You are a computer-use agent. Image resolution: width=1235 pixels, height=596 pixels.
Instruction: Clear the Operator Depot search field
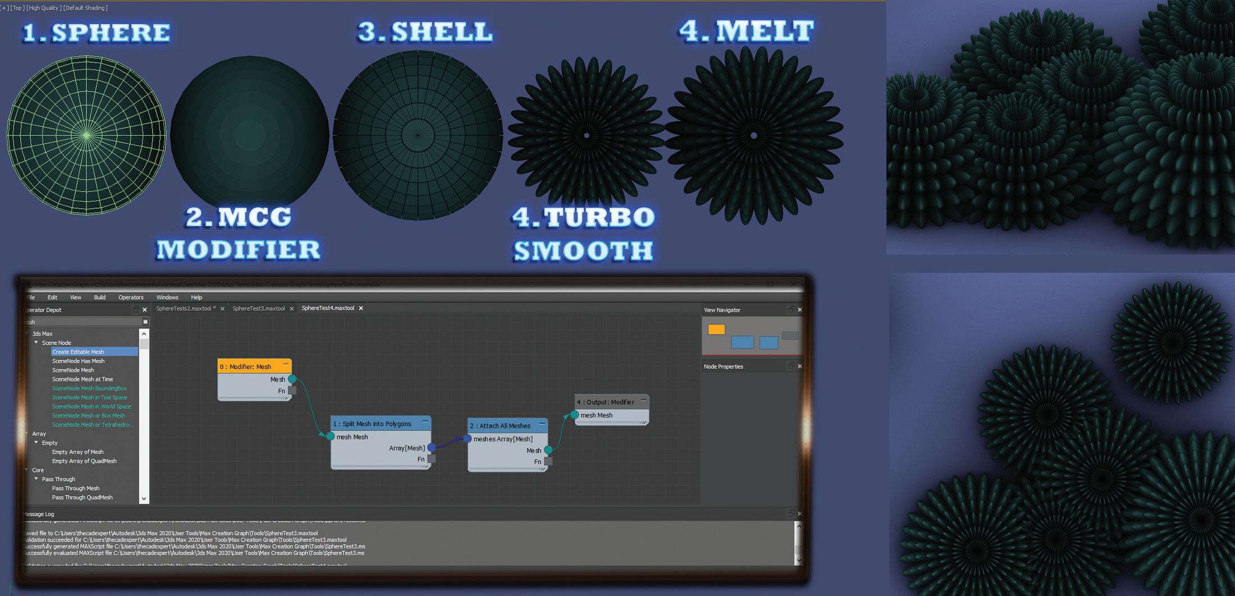[145, 322]
